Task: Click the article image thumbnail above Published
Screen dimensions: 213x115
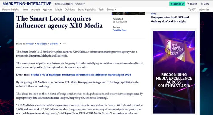Action: click(x=128, y=14)
